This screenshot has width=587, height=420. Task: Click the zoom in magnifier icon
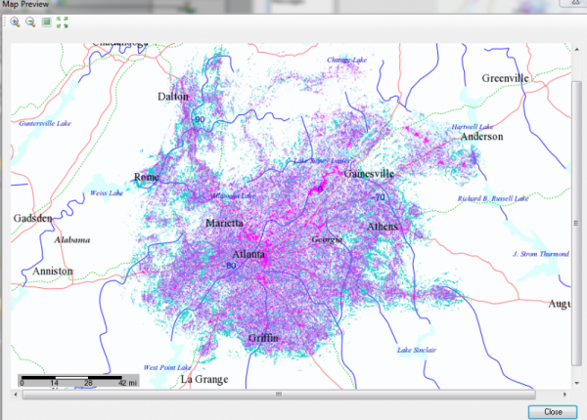click(15, 22)
